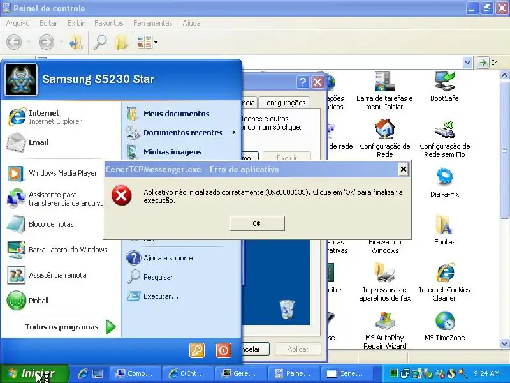The width and height of the screenshot is (510, 383).
Task: Click the dialog's question-mark help button
Action: [303, 82]
